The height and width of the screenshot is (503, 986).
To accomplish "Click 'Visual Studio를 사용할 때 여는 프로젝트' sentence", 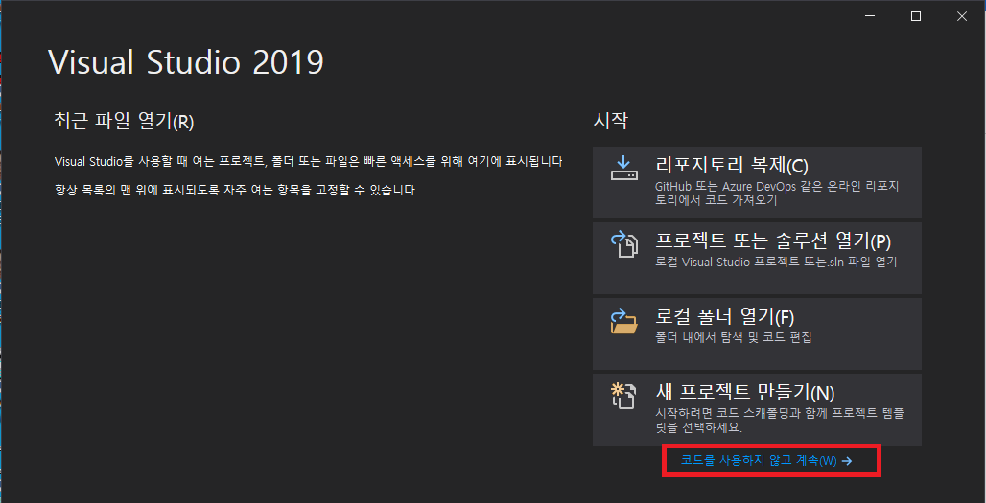I will pos(308,162).
